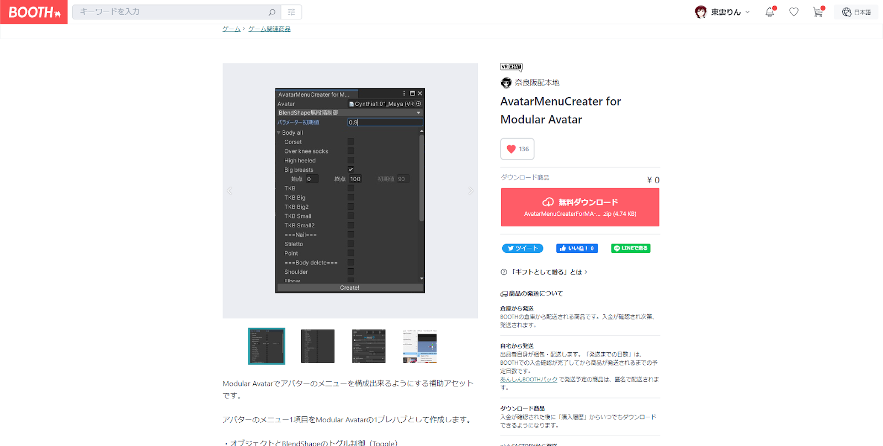Viewport: 883px width, 446px height.
Task: Open advanced search filter icon
Action: pyautogui.click(x=291, y=12)
